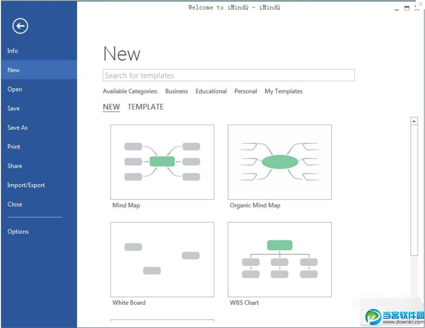Select Import/Export in the sidebar
The image size is (425, 328).
26,185
